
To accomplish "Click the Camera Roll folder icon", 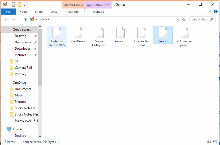I will (11, 68).
